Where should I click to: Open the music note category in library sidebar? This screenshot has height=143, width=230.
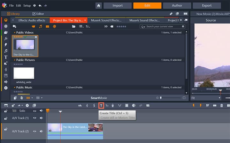tap(6, 51)
